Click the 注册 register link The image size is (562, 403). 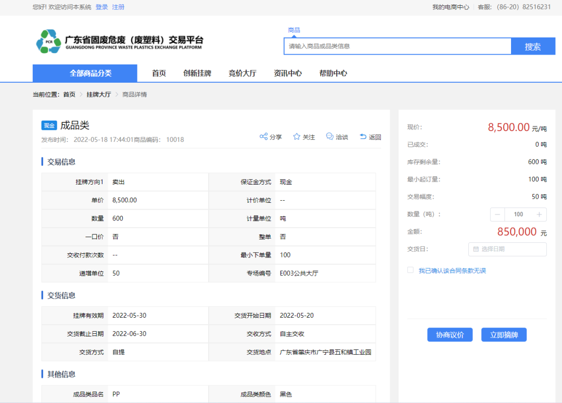point(118,7)
